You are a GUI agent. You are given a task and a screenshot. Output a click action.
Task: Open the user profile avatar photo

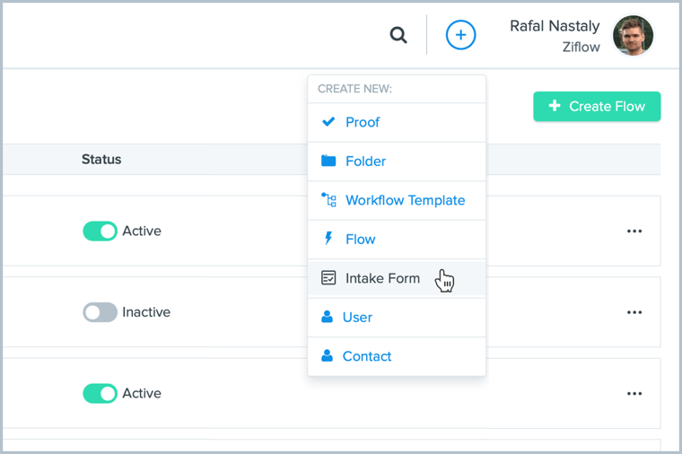coord(633,36)
